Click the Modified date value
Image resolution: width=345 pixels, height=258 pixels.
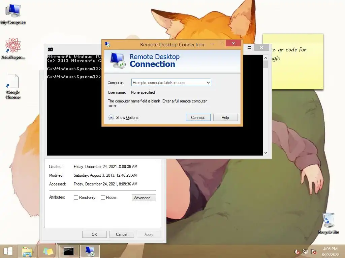point(105,175)
